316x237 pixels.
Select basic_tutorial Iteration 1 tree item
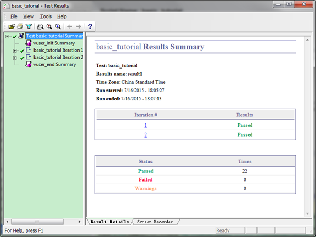tap(58, 50)
